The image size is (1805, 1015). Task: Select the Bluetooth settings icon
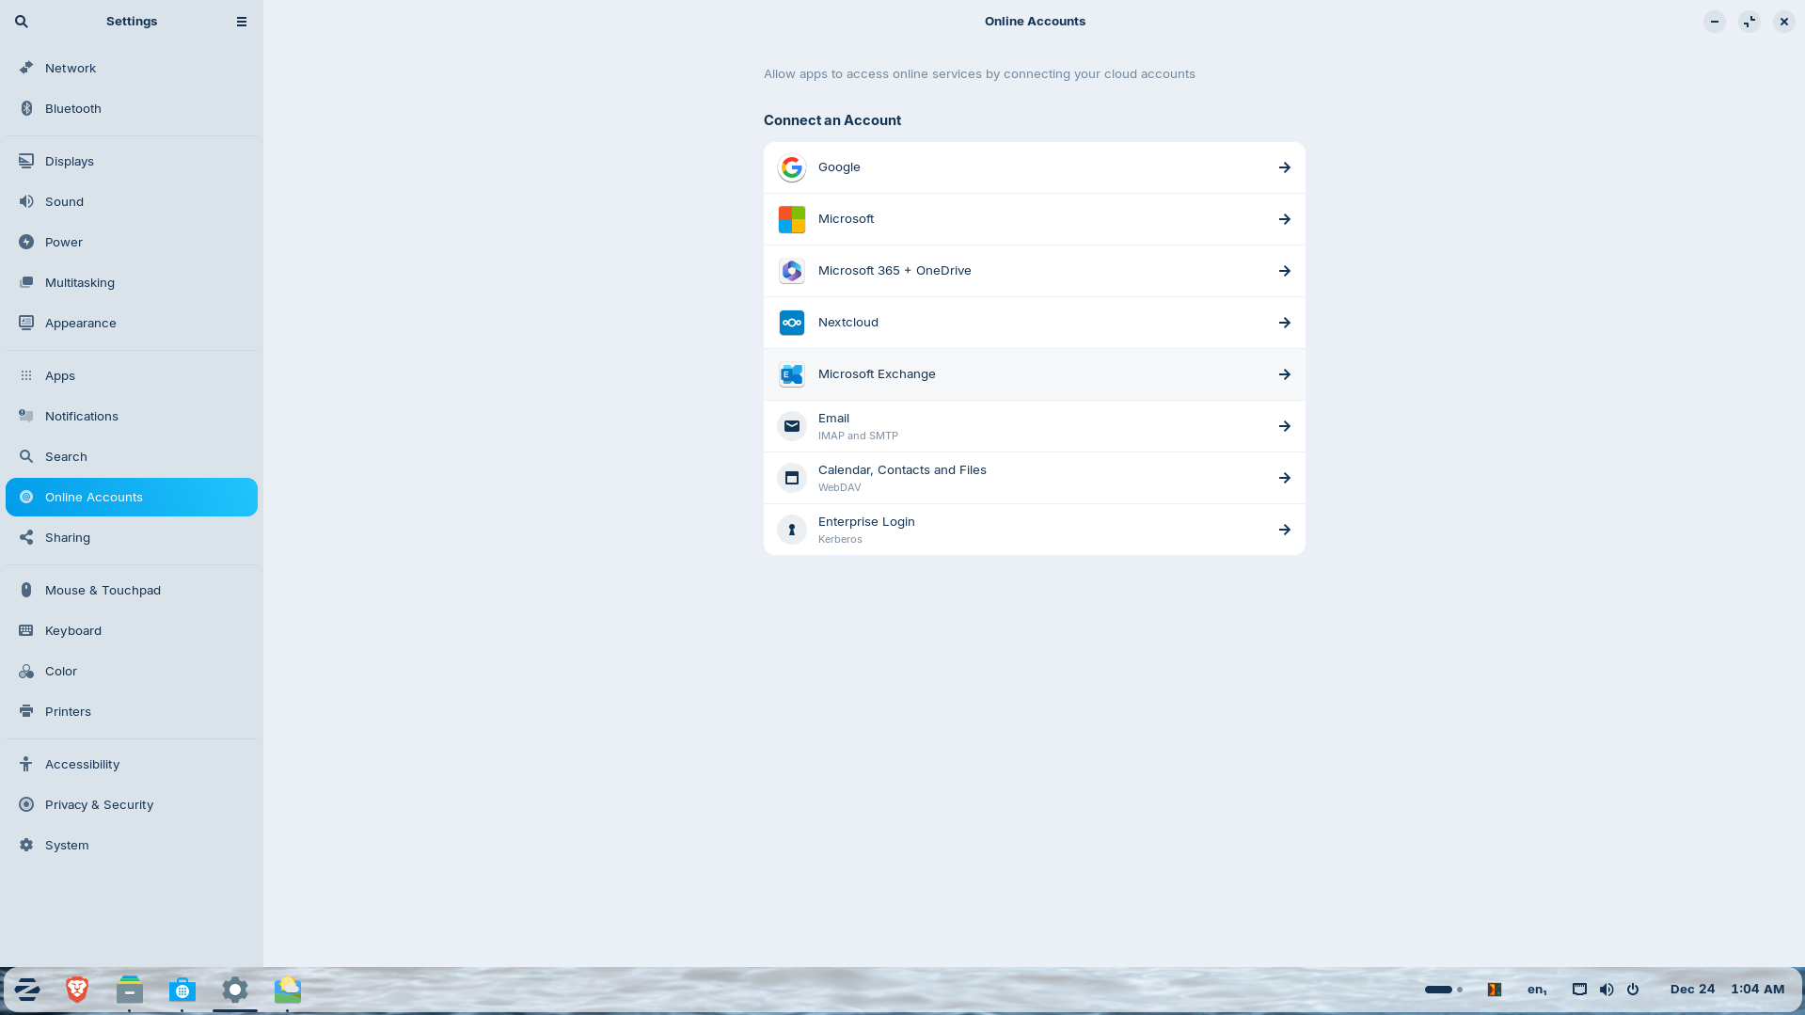(x=25, y=108)
